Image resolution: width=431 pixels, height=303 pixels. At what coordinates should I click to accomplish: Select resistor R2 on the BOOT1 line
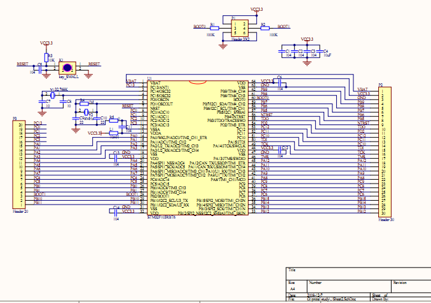(265, 28)
